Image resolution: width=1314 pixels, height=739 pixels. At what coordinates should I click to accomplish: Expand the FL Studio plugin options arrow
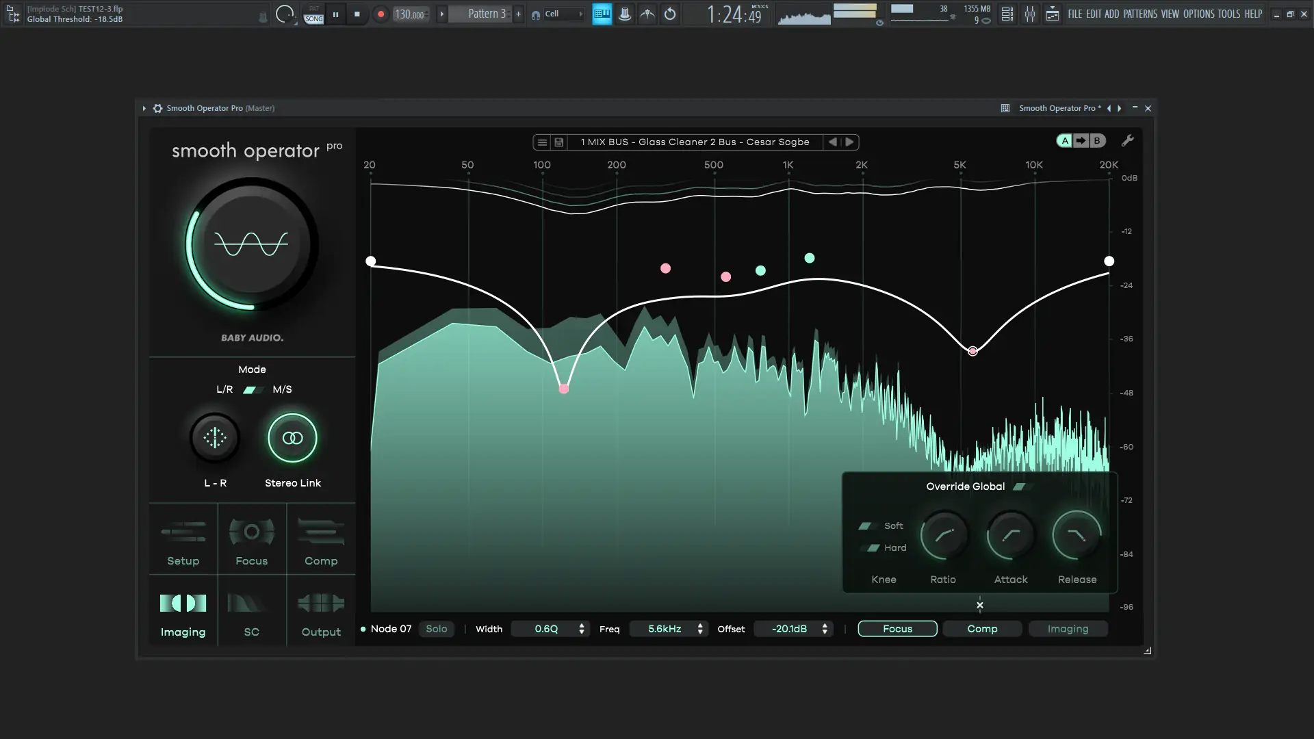144,108
